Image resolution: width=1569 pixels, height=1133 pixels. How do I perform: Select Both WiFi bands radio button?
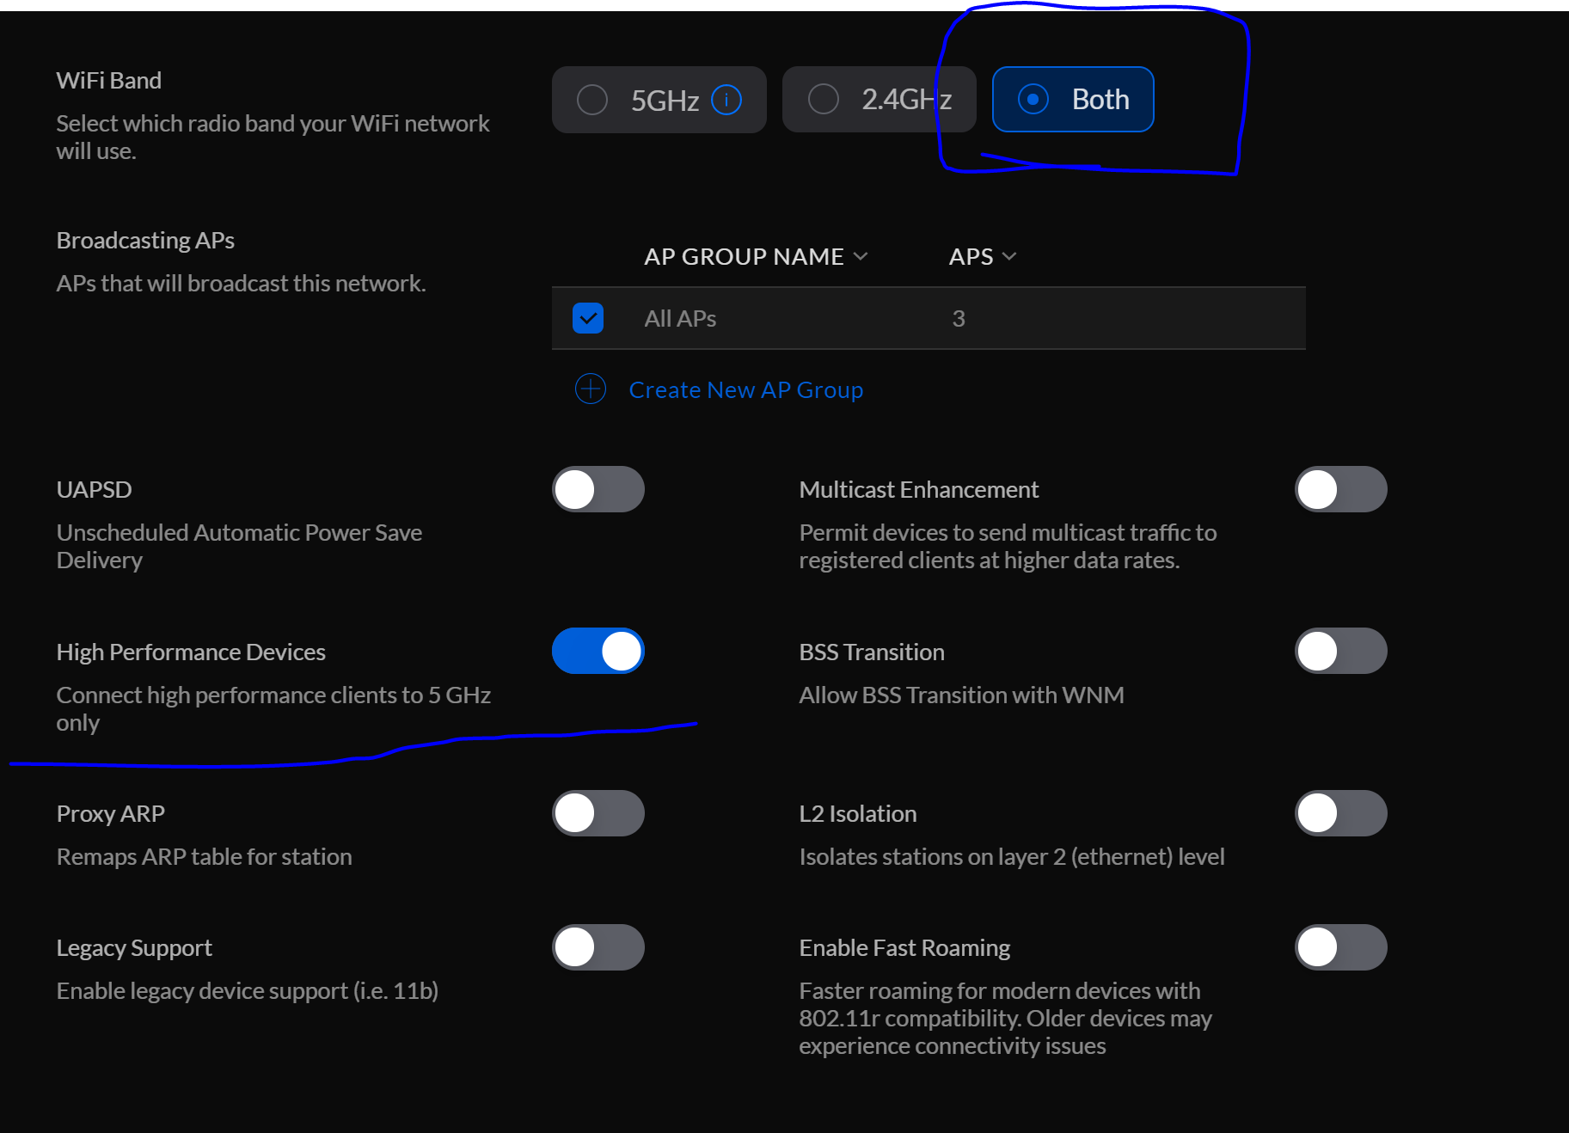(1033, 100)
